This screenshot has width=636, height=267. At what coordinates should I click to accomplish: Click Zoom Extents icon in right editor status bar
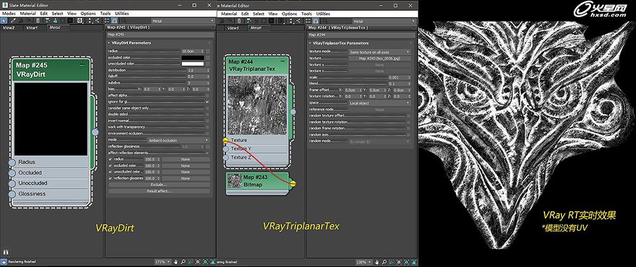(399, 262)
